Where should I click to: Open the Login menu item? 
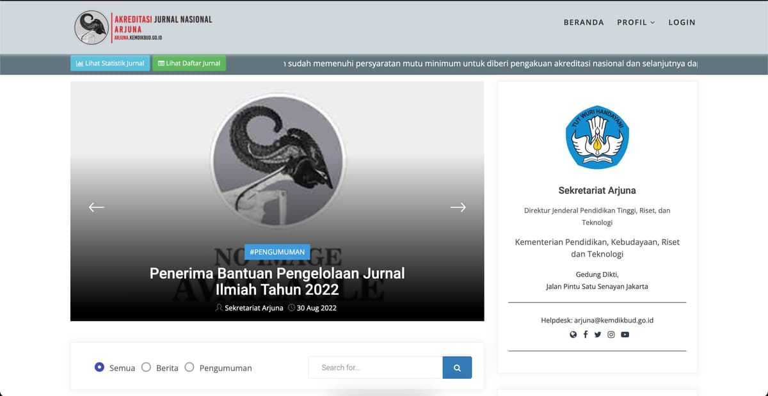click(x=682, y=22)
